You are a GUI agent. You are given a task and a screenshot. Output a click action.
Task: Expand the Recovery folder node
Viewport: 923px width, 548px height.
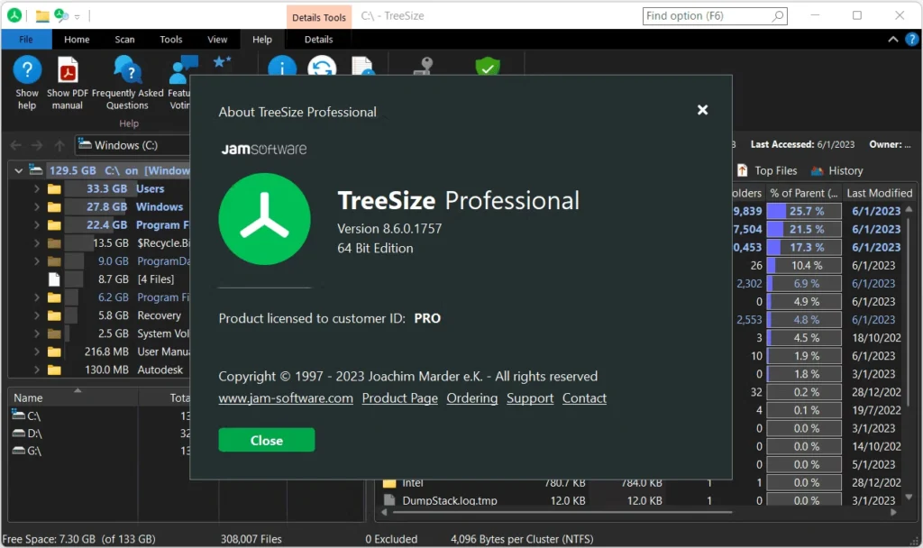tap(36, 315)
